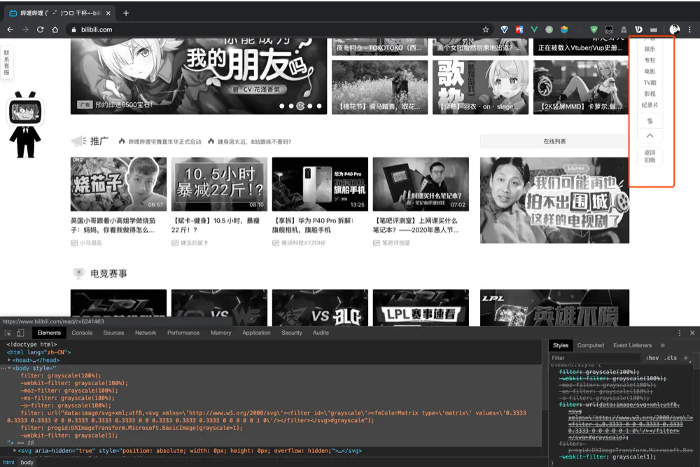The height and width of the screenshot is (467, 700).
Task: Expand the svg aria-hidden element
Action: [x=15, y=450]
